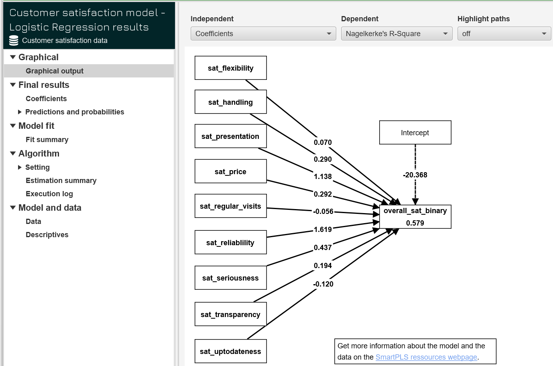Click the -20.368 intercept value label
The height and width of the screenshot is (366, 553).
[x=415, y=175]
